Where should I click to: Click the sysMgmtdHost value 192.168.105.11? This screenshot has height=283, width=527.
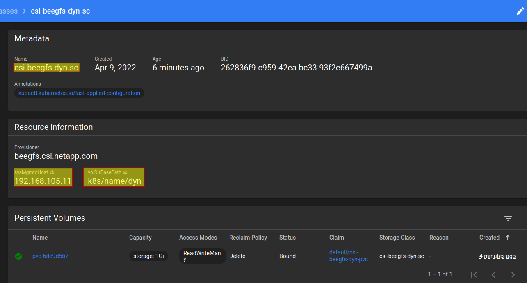[43, 181]
